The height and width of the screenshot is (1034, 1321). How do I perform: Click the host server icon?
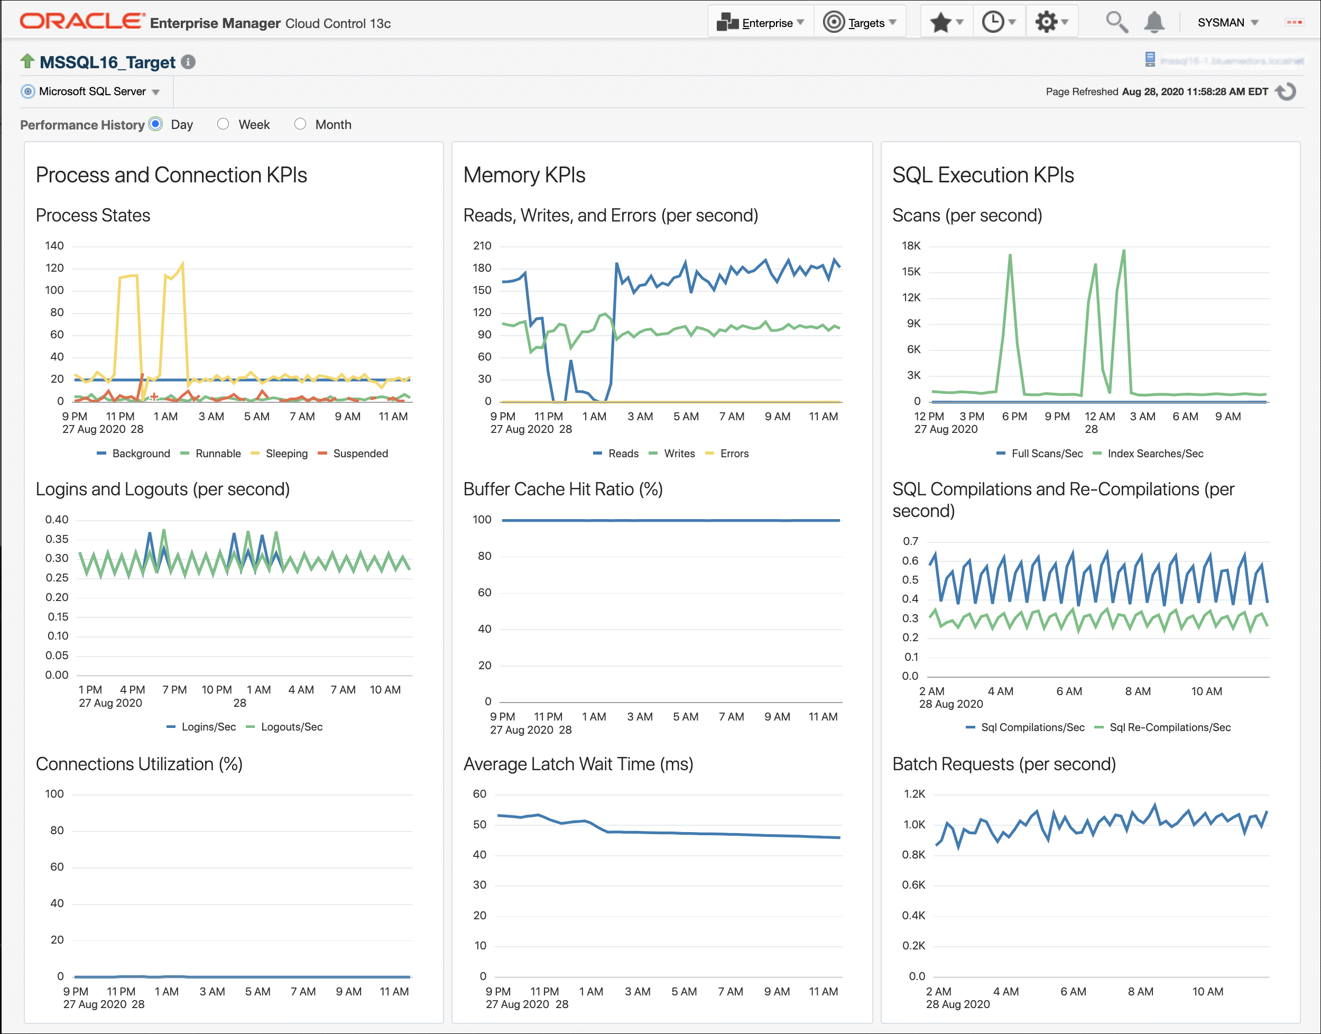1150,59
